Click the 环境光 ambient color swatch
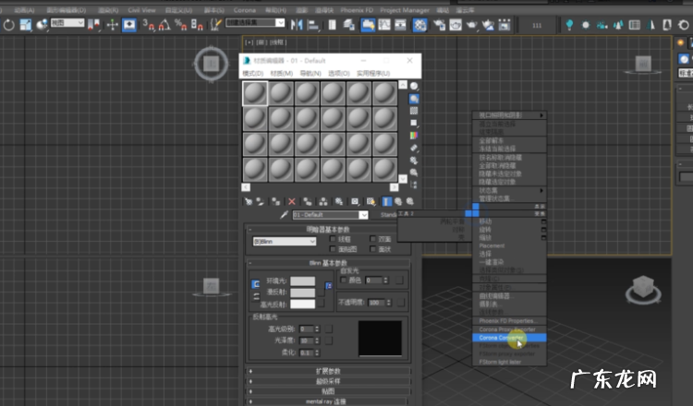693x406 pixels. 303,281
